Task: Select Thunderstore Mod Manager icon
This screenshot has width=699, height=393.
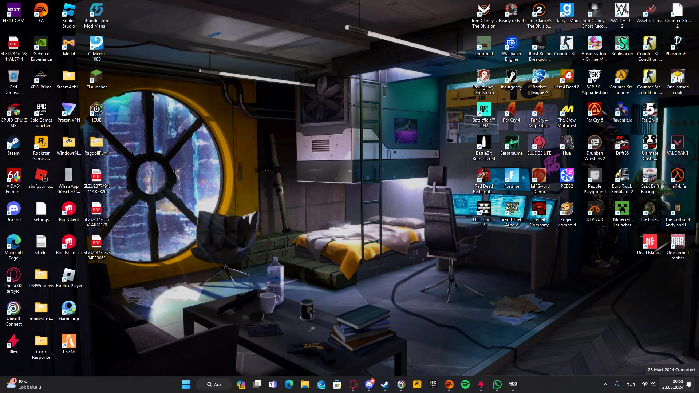Action: (96, 16)
